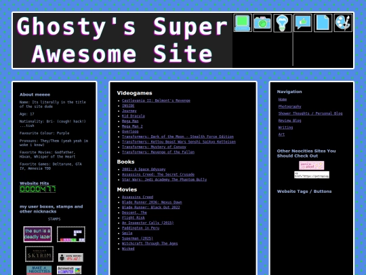This screenshot has height=275, width=366.
Task: Click the 'Other Neocities Sites' heading
Action: (306, 153)
